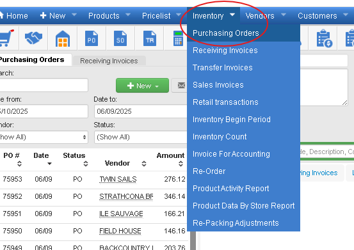Open the Vendor Show All dropdown
Viewport: 354px width, 250px height.
pyautogui.click(x=44, y=137)
